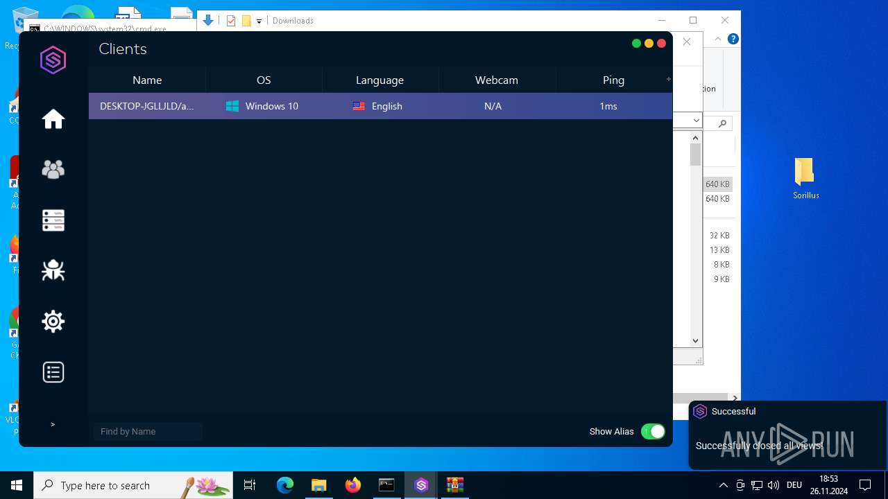Click the taskbar search box
The image size is (888, 499).
(133, 485)
